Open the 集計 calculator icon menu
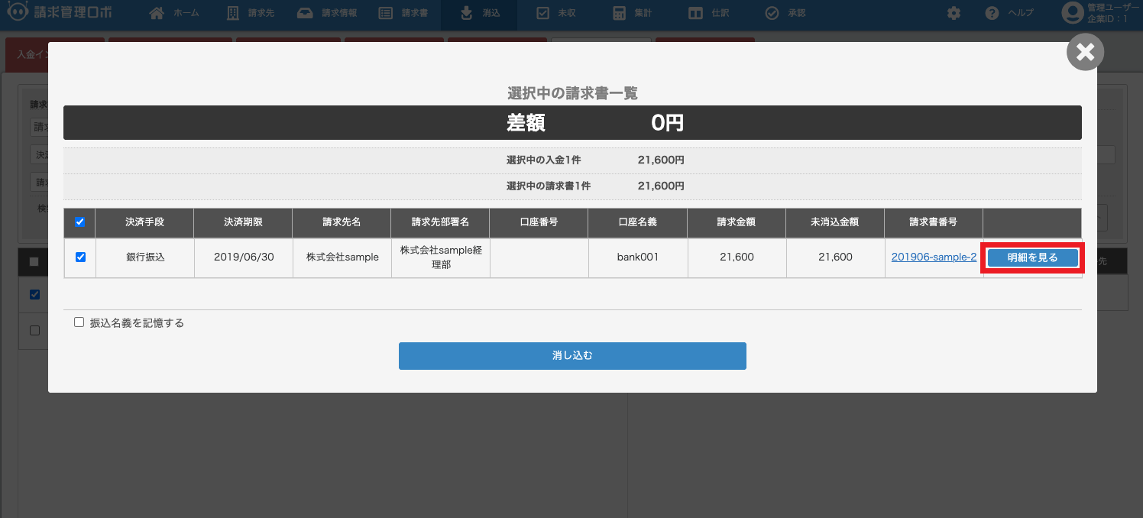Viewport: 1143px width, 518px height. pyautogui.click(x=620, y=13)
